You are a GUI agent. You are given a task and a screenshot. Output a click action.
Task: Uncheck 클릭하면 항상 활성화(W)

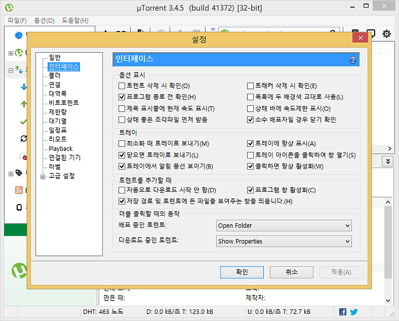(250, 166)
